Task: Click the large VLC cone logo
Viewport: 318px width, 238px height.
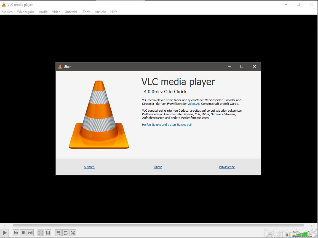Action: point(99,114)
